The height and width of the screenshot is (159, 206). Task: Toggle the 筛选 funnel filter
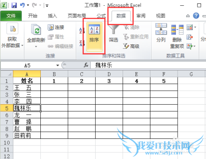coord(113,34)
